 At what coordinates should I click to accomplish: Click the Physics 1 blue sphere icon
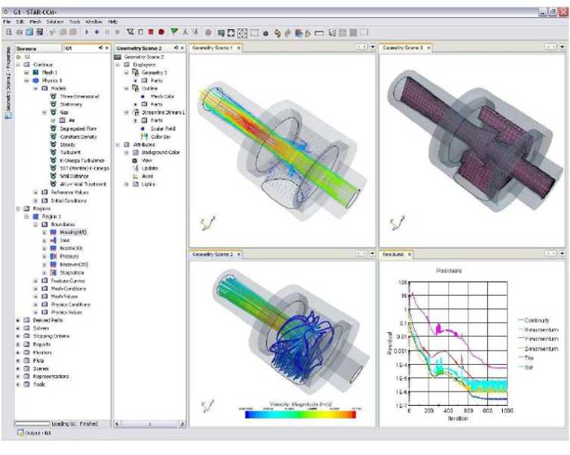coord(36,80)
